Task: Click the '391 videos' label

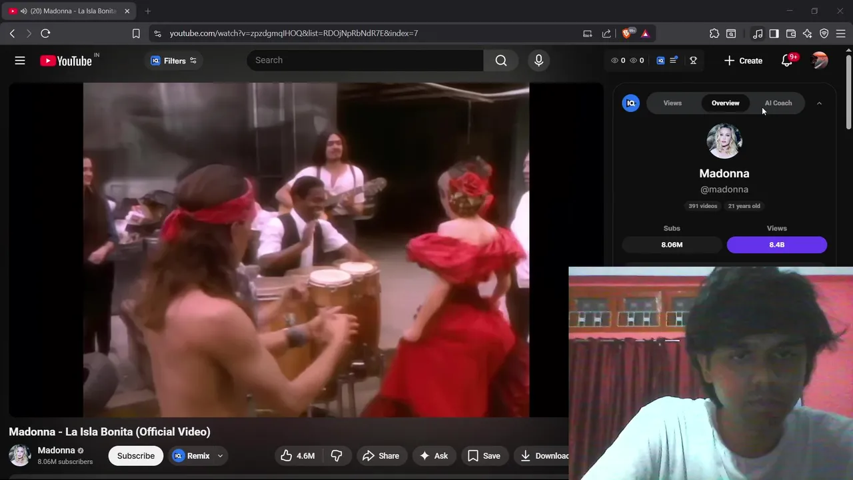Action: (703, 206)
